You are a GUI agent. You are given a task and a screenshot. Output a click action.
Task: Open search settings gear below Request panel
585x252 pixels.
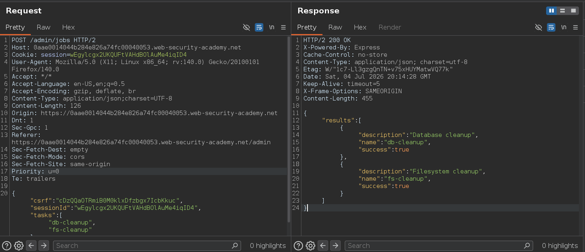click(x=19, y=246)
